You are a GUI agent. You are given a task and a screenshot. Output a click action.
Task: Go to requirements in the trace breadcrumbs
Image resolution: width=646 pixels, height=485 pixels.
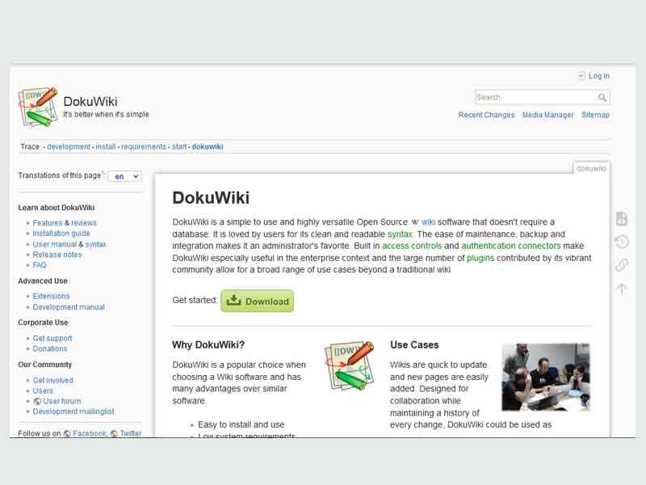pos(144,146)
